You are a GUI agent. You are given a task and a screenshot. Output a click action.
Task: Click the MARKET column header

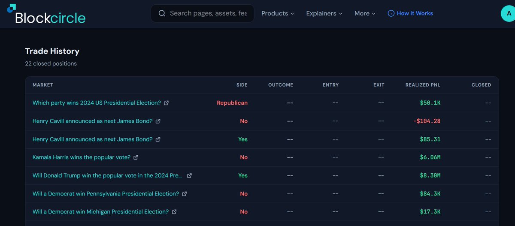tap(43, 85)
